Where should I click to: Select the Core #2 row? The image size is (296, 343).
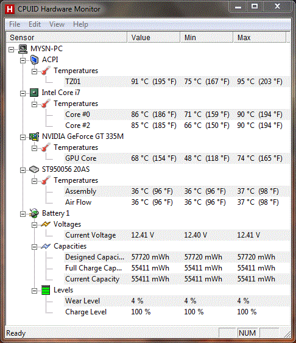(x=177, y=126)
